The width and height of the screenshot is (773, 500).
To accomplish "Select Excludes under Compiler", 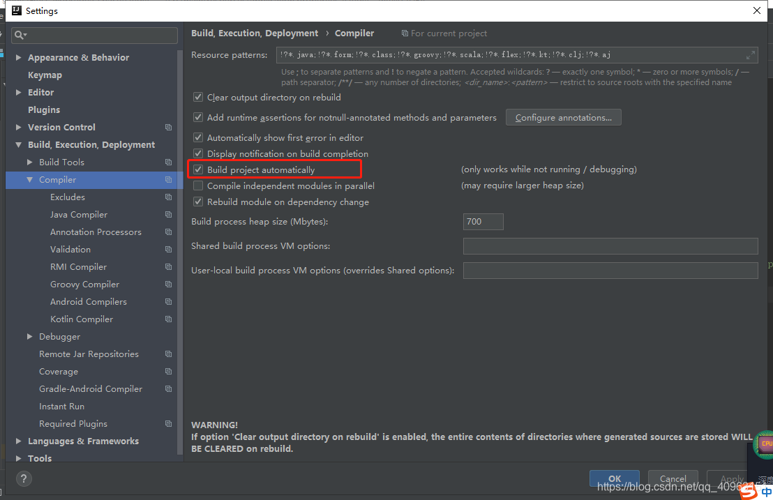I will pos(68,197).
